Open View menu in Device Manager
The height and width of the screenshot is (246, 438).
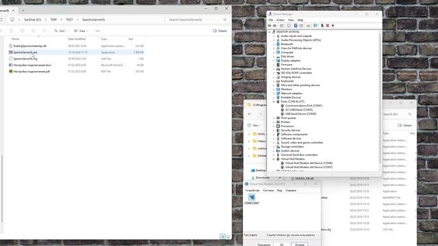[x=291, y=20]
